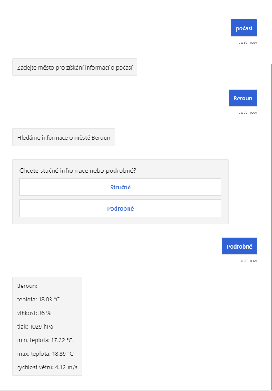Click the "Zadejte město" bot message
This screenshot has height=391, width=272.
[74, 67]
